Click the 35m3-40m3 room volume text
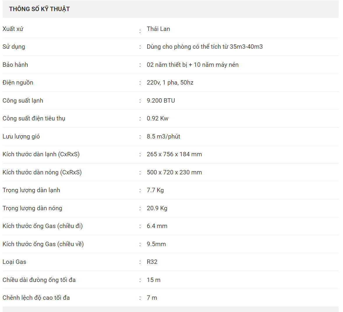This screenshot has width=343, height=312. pos(246,47)
